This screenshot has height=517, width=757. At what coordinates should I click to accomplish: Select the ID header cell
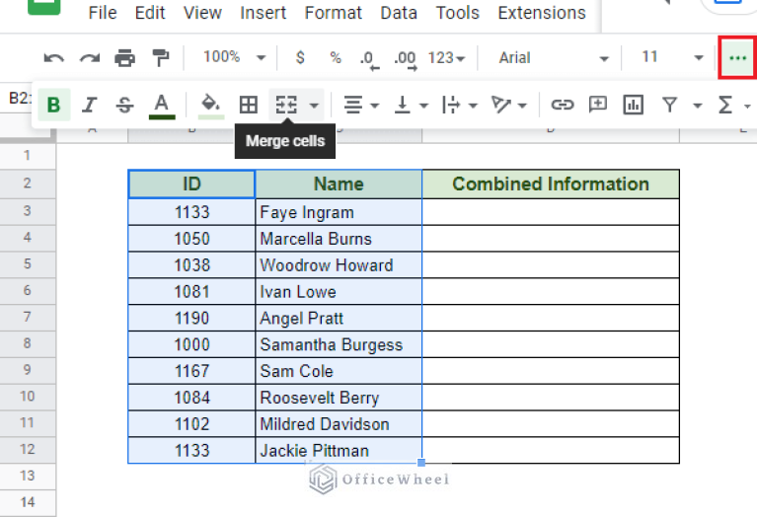191,184
